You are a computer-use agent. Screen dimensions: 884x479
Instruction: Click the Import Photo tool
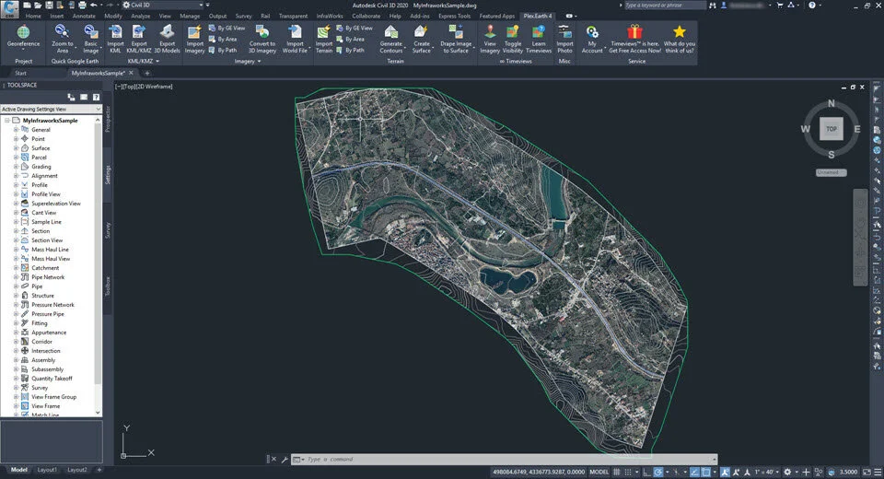pyautogui.click(x=564, y=38)
